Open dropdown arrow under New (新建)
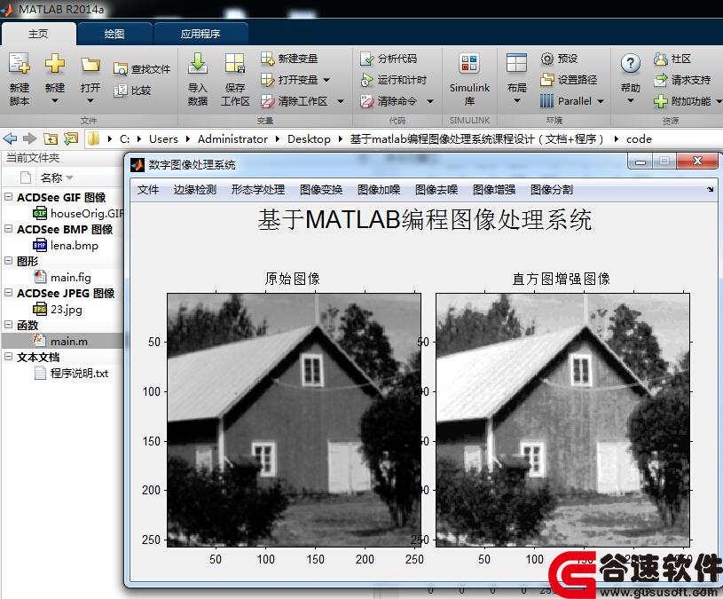723x599 pixels. [54, 101]
